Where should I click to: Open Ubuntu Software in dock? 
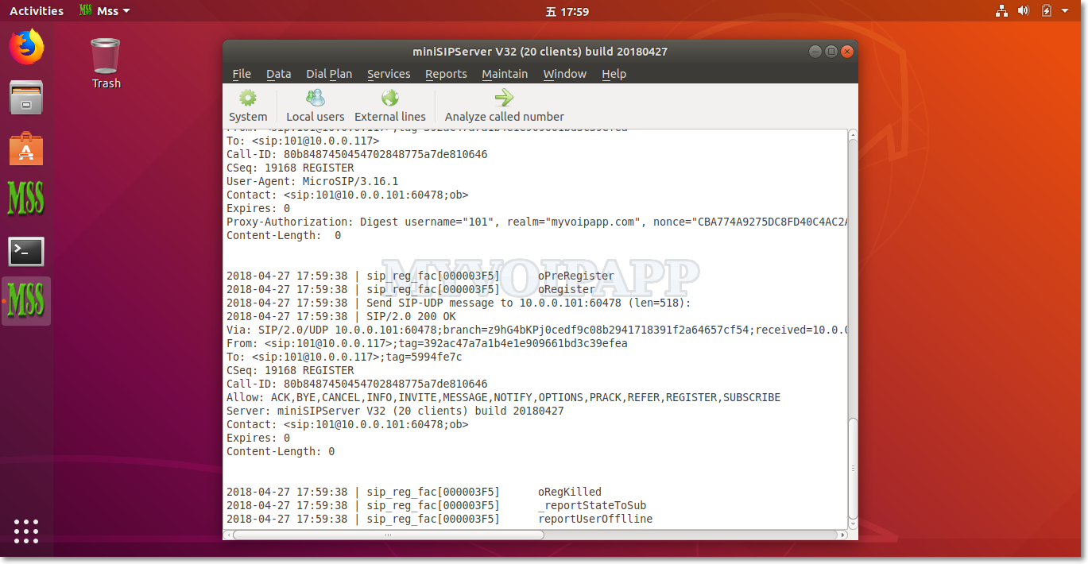click(x=26, y=149)
